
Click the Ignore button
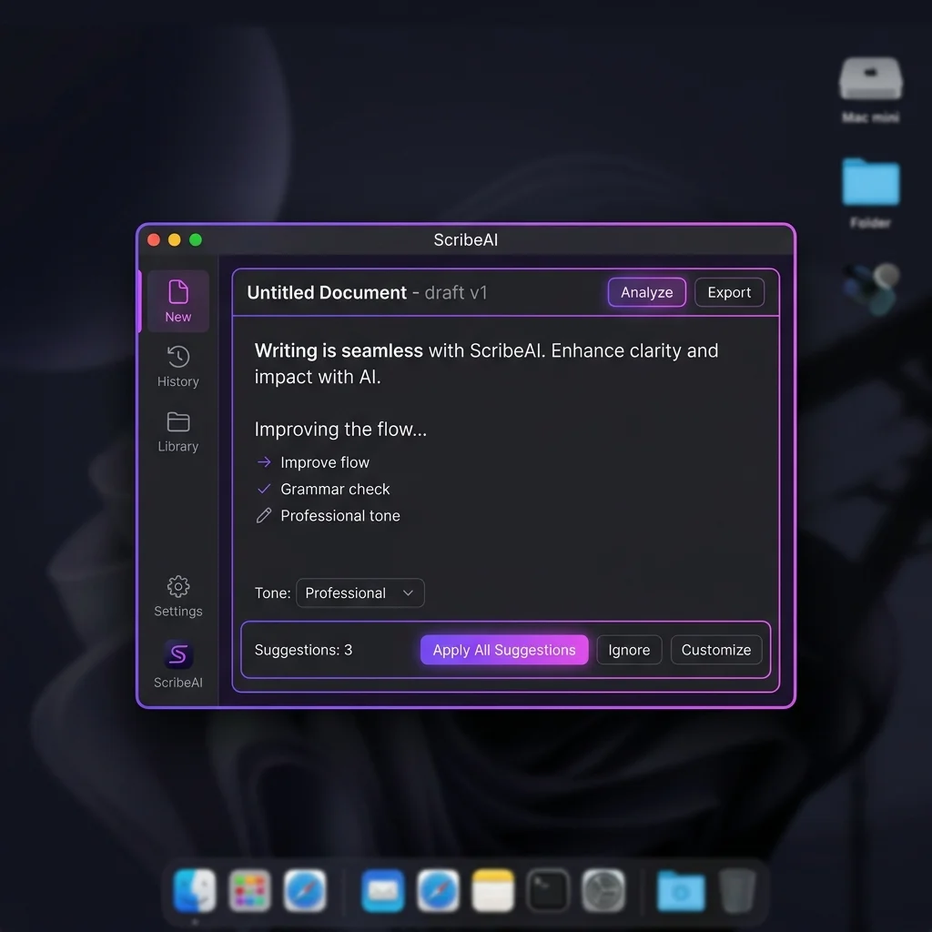(629, 650)
